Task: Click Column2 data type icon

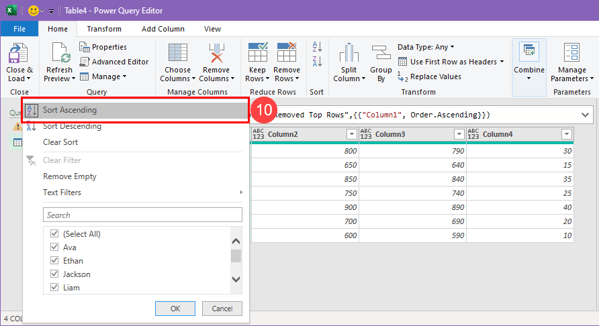Action: [x=259, y=134]
